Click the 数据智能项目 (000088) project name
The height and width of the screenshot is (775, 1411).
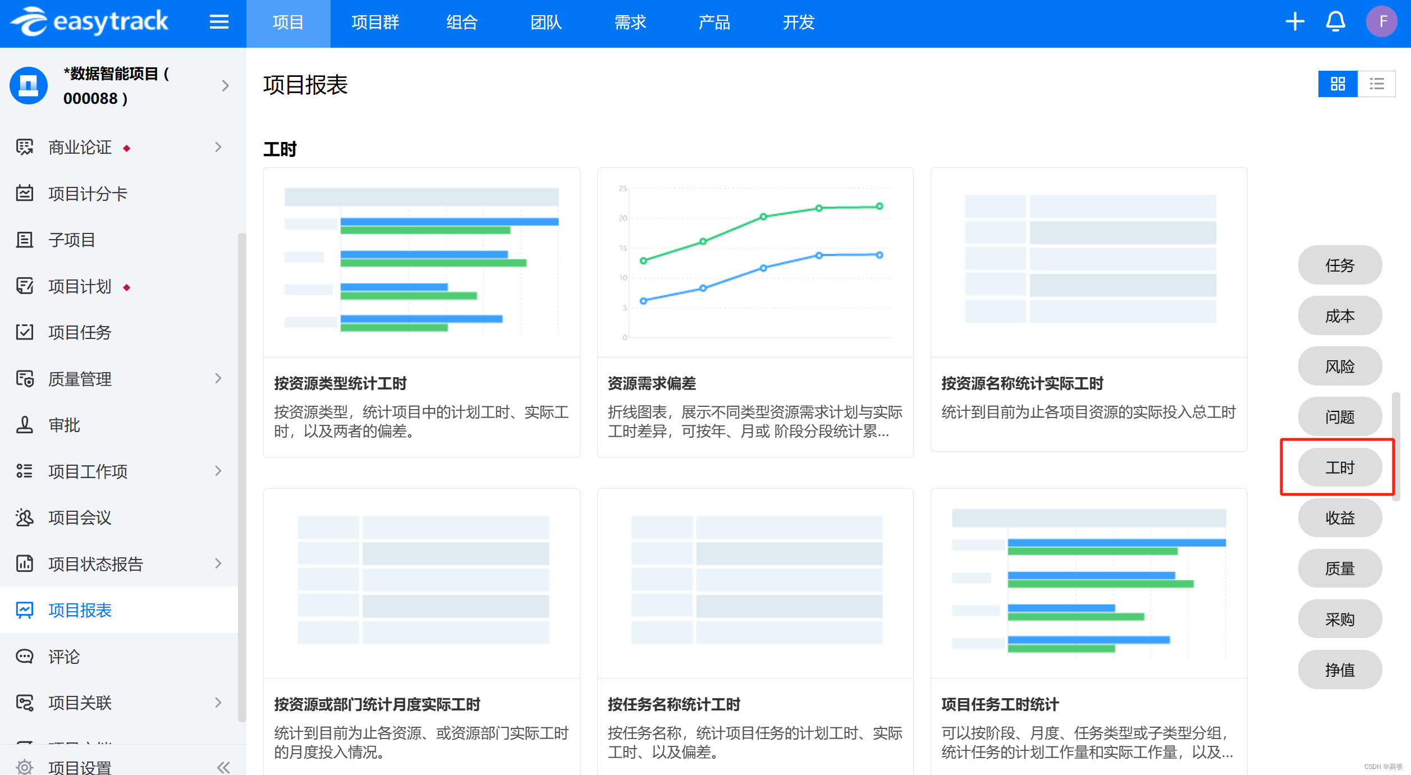click(x=116, y=86)
